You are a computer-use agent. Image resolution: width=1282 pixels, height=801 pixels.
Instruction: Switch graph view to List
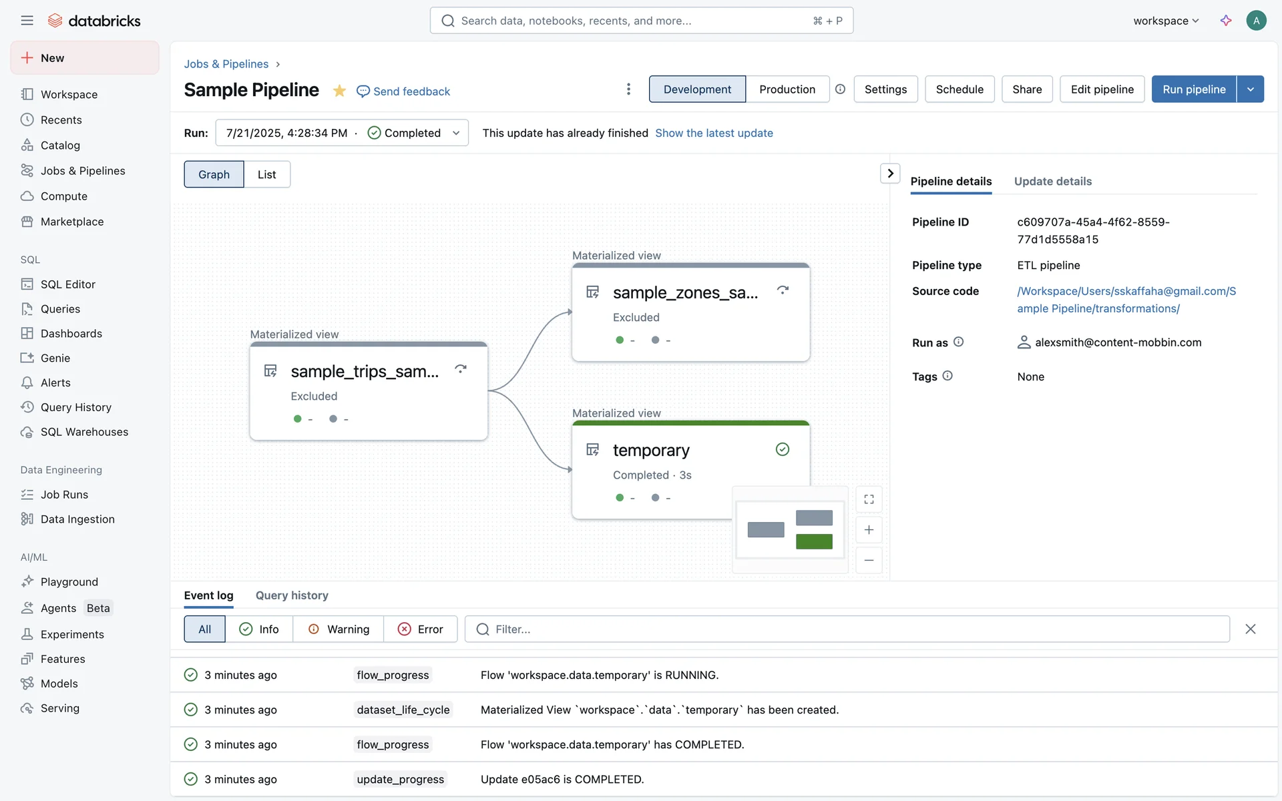click(x=266, y=174)
